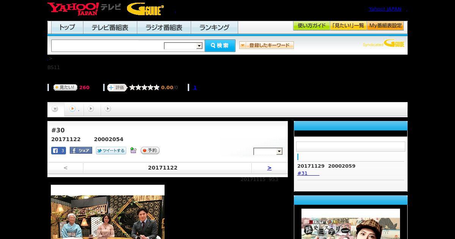Select the last grey play-icon tab
Viewport: 455px width, 239px height.
pos(108,109)
